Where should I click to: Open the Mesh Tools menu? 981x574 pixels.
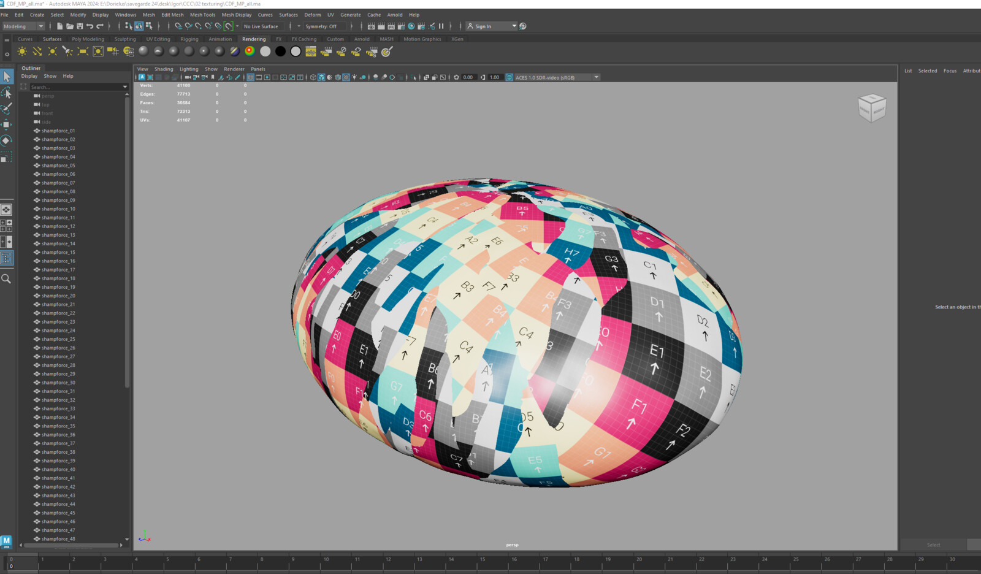click(202, 15)
